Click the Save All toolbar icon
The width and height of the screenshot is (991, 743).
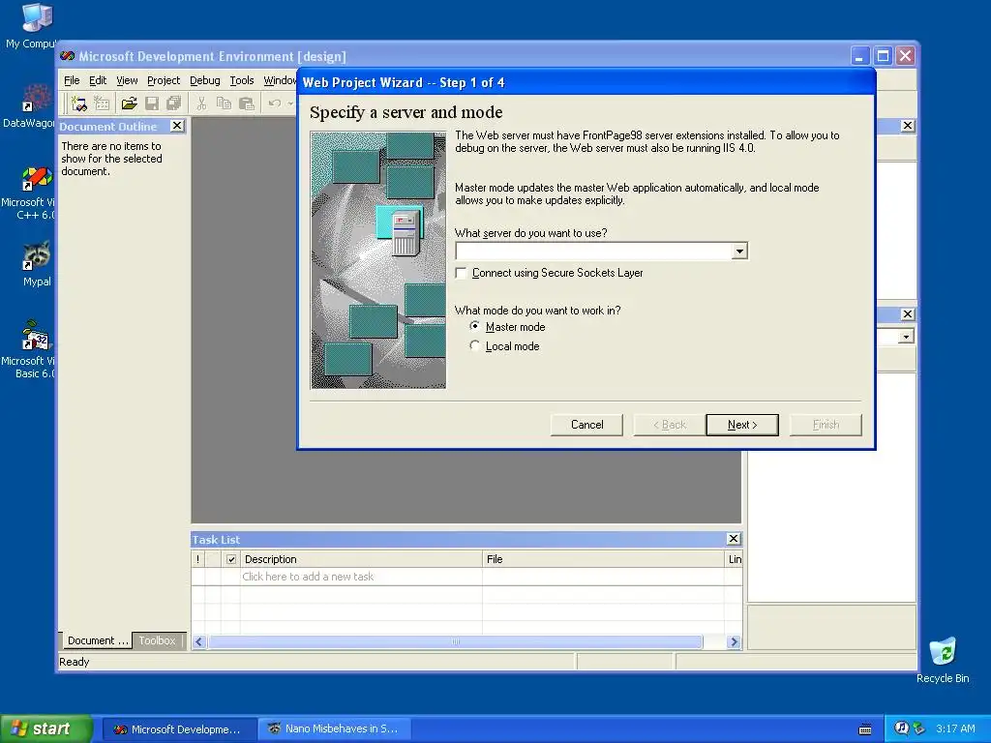pos(174,103)
